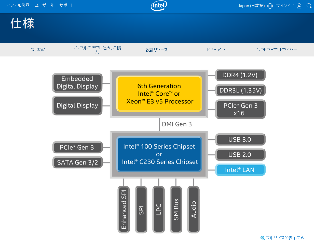314x249 pixels.
Task: Click the PCIe* Gen 3 chipset box
Action: [77, 147]
